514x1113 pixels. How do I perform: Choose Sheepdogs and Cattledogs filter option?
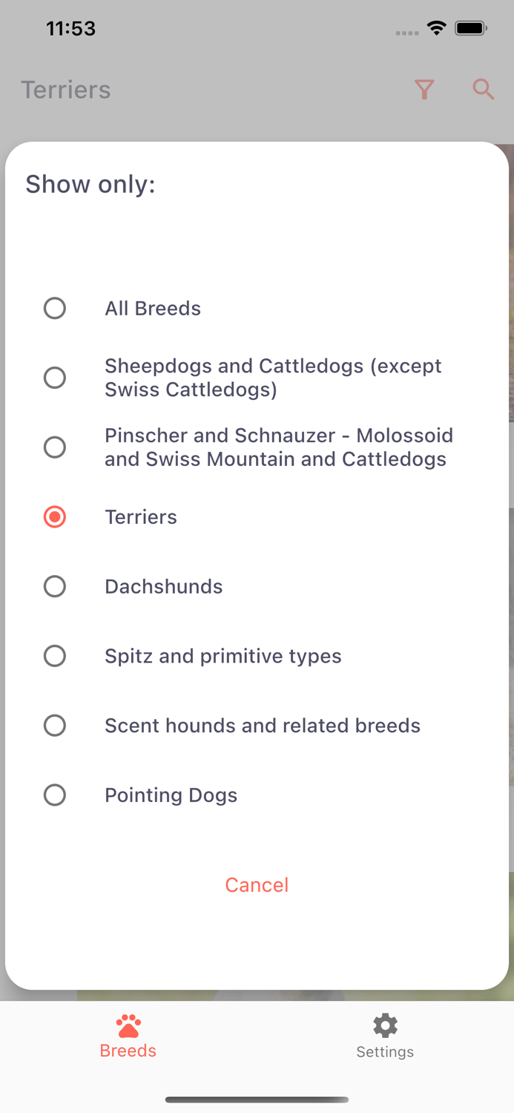55,378
